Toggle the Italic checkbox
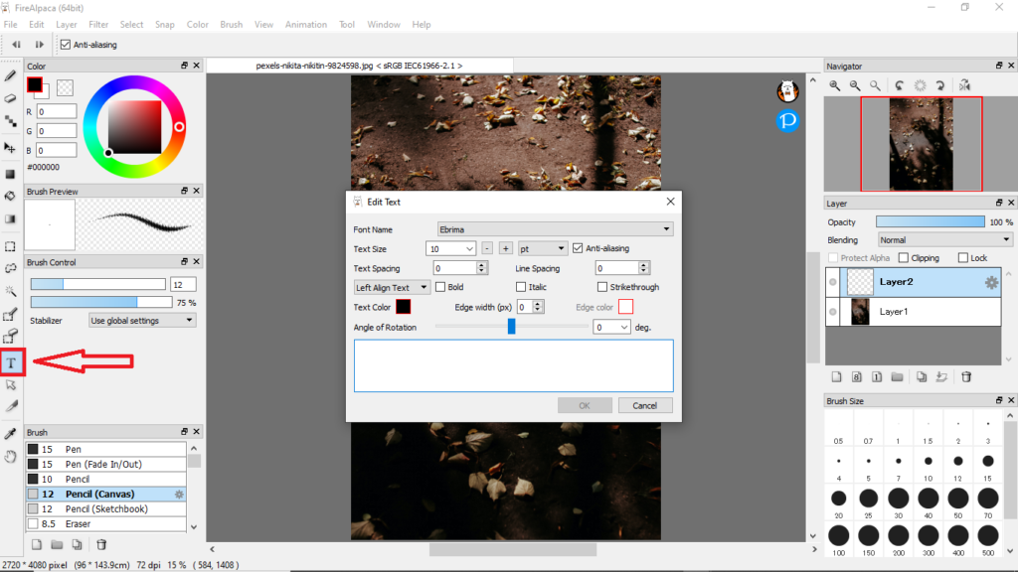Screen dimensions: 1018x572 coord(523,287)
